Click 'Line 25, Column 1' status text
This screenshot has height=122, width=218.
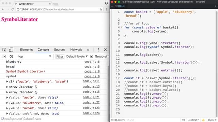pos(118,120)
